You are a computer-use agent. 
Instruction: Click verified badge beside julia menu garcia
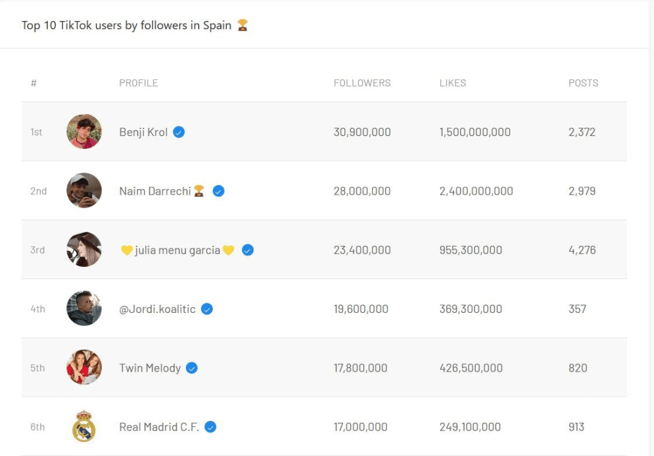[x=248, y=250]
